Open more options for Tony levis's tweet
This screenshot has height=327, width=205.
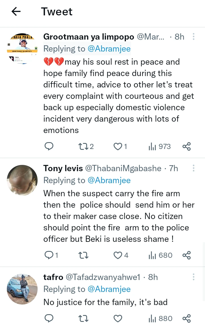pos(194,168)
